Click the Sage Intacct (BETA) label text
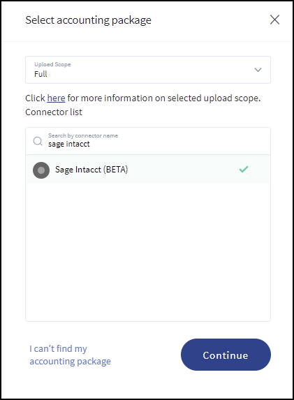Viewport: 294px width, 400px height. 91,170
